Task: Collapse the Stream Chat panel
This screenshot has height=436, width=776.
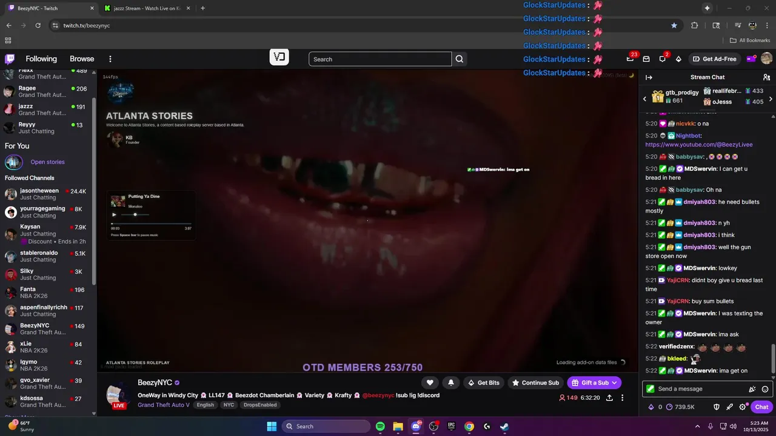Action: 649,77
